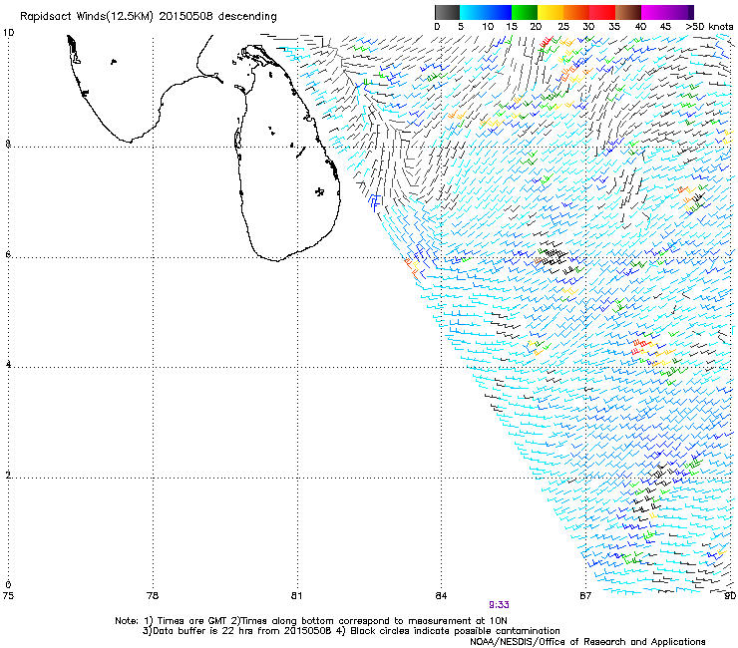Click the '>50 knots' legend label
Image resolution: width=738 pixels, height=648 pixels.
709,27
